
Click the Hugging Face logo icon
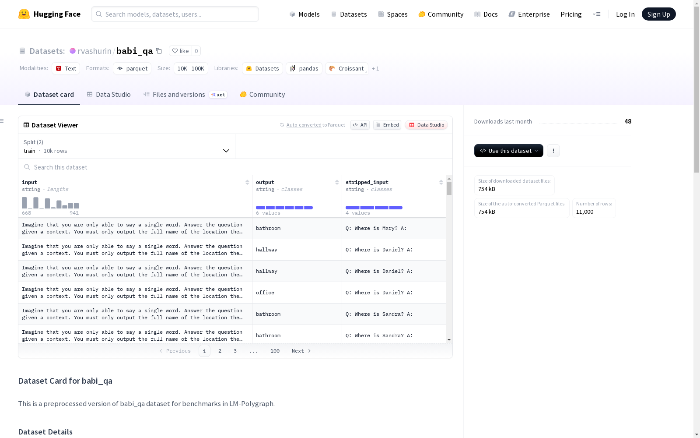pos(24,14)
